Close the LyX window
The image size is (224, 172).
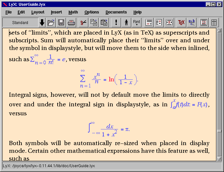pos(219,4)
